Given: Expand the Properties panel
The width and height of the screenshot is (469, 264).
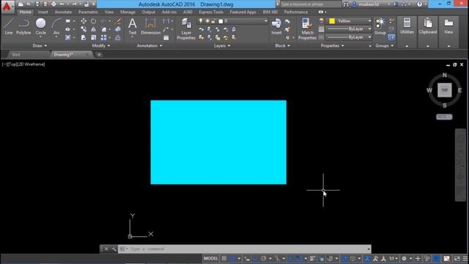Looking at the screenshot, I should pos(332,45).
